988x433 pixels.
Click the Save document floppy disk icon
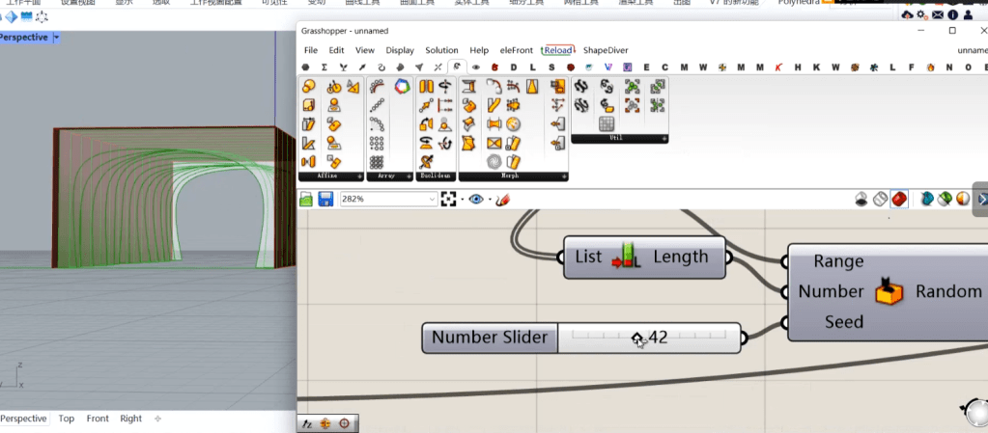(x=325, y=200)
